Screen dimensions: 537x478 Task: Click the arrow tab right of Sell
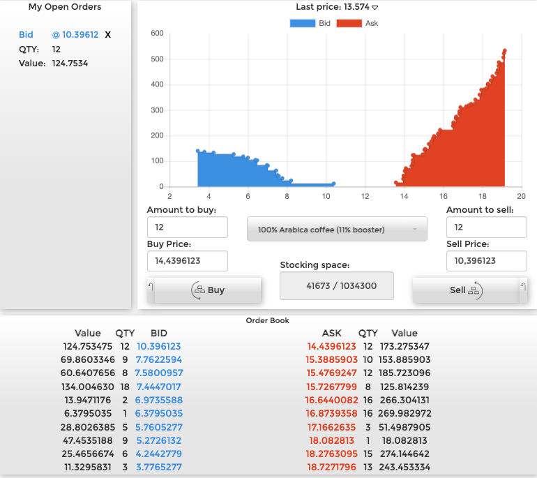523,290
